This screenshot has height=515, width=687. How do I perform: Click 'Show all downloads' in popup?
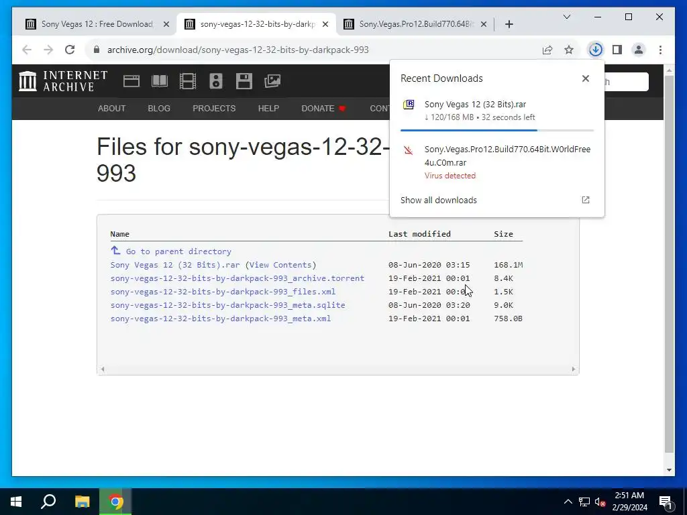coord(439,200)
